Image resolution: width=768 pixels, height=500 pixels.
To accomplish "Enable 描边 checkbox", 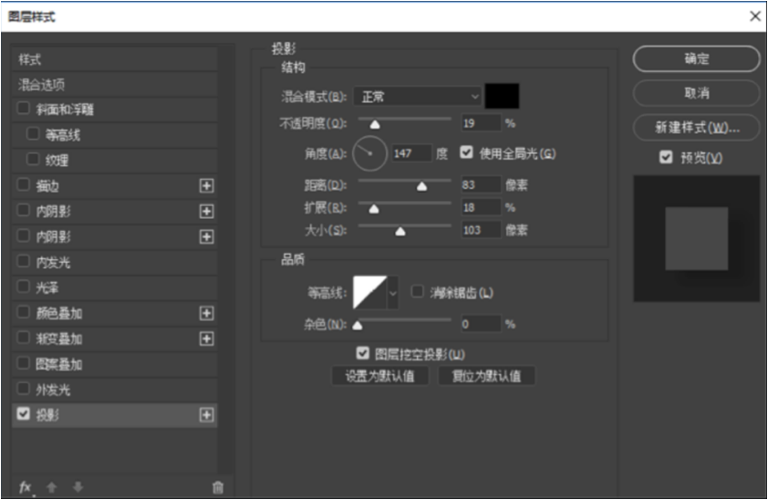I will click(x=23, y=184).
